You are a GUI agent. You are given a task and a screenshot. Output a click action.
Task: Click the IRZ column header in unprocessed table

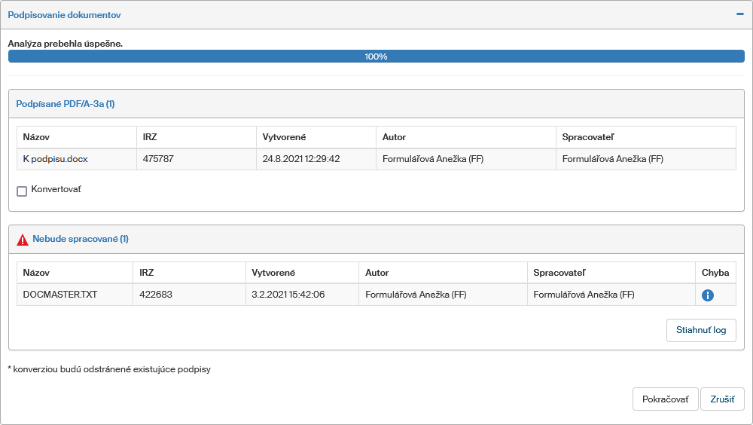tap(145, 273)
